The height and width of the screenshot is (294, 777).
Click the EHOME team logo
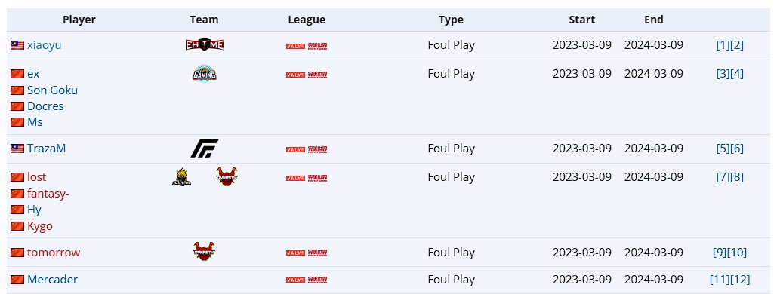(204, 45)
